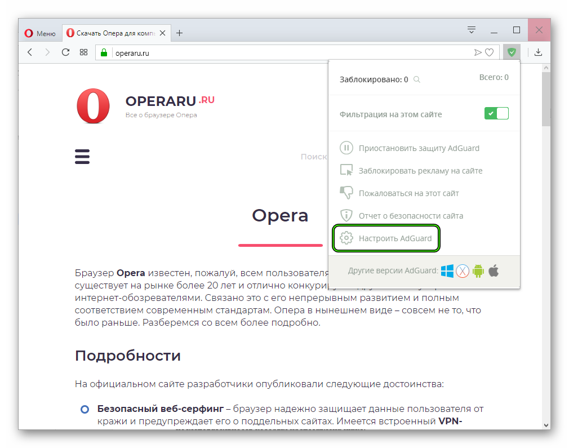This screenshot has height=448, width=569.
Task: Click the scrollbar up arrow
Action: pos(546,68)
